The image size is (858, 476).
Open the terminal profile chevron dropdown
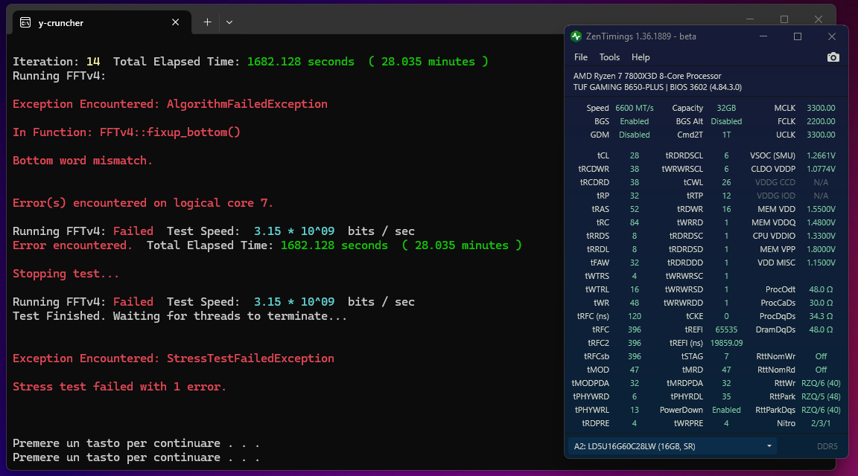click(x=229, y=22)
